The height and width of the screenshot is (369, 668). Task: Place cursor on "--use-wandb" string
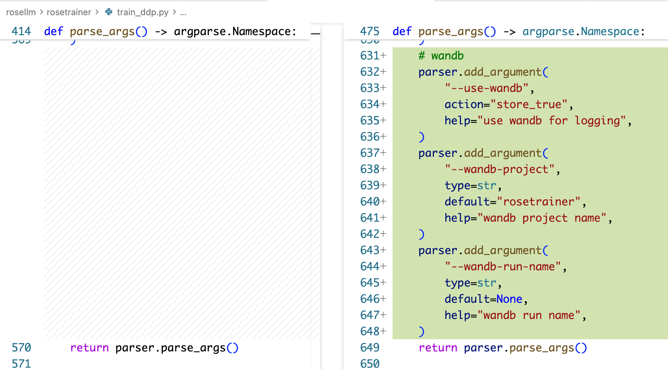pyautogui.click(x=486, y=88)
